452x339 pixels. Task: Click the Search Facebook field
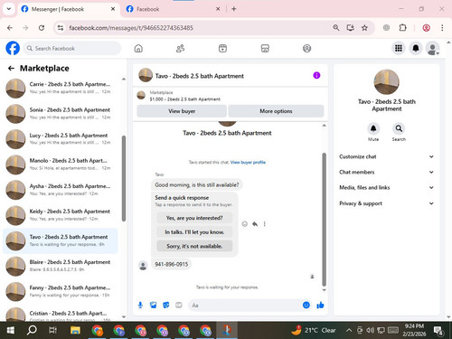[x=72, y=48]
